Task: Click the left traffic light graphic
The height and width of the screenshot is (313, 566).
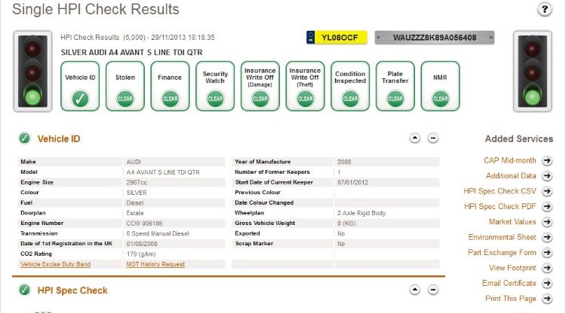Action: (33, 71)
